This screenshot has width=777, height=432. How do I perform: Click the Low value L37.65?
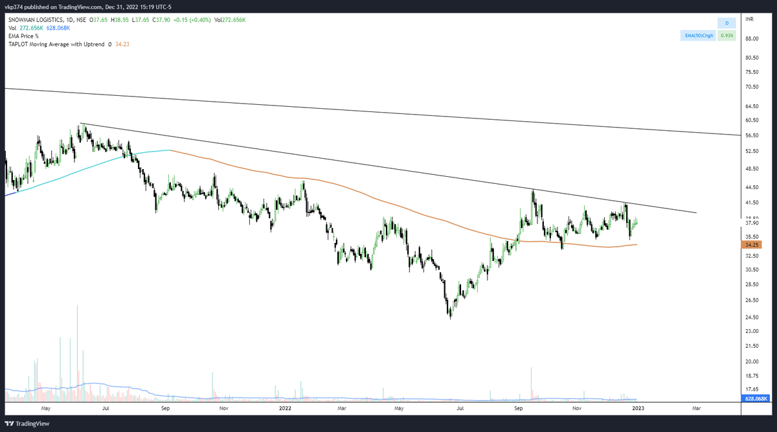(140, 19)
